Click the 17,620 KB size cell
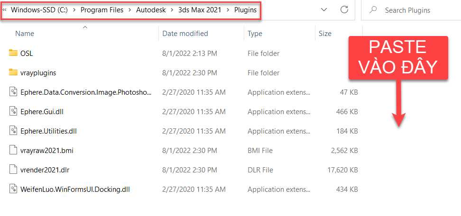Screen dimensions: 461x216 click(342, 170)
